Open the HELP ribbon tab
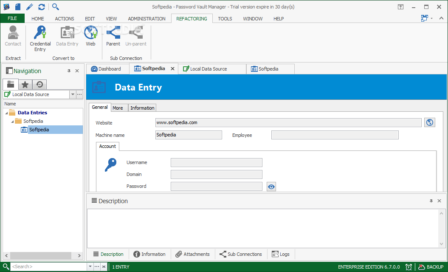The width and height of the screenshot is (448, 272). (279, 19)
